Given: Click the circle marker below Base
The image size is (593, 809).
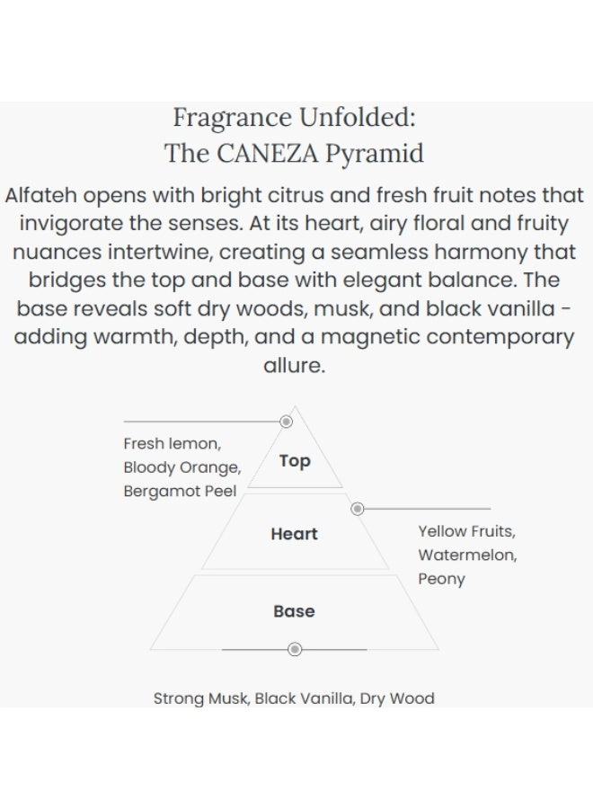Looking at the screenshot, I should [294, 649].
